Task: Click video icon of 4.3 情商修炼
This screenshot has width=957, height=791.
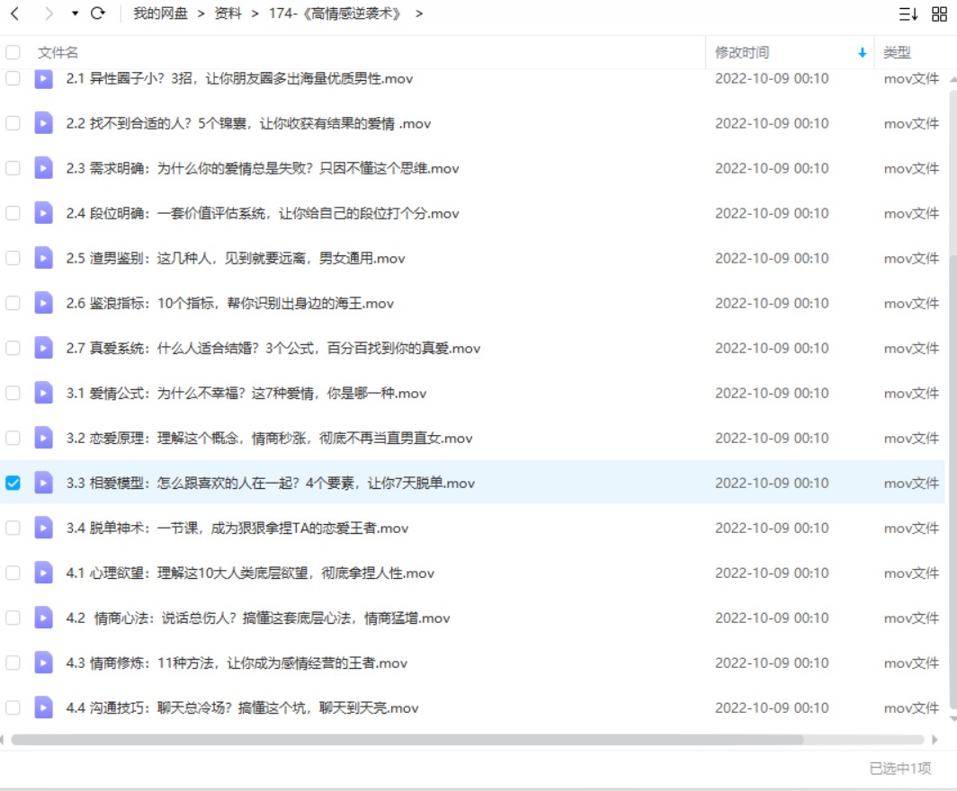Action: (43, 662)
